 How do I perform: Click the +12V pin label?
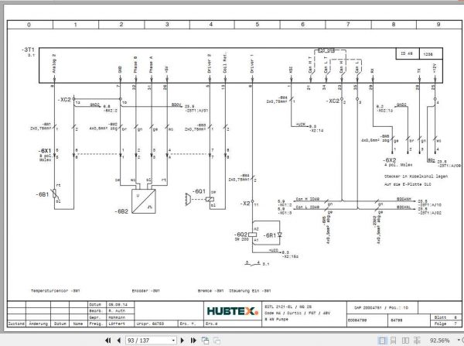435,67
